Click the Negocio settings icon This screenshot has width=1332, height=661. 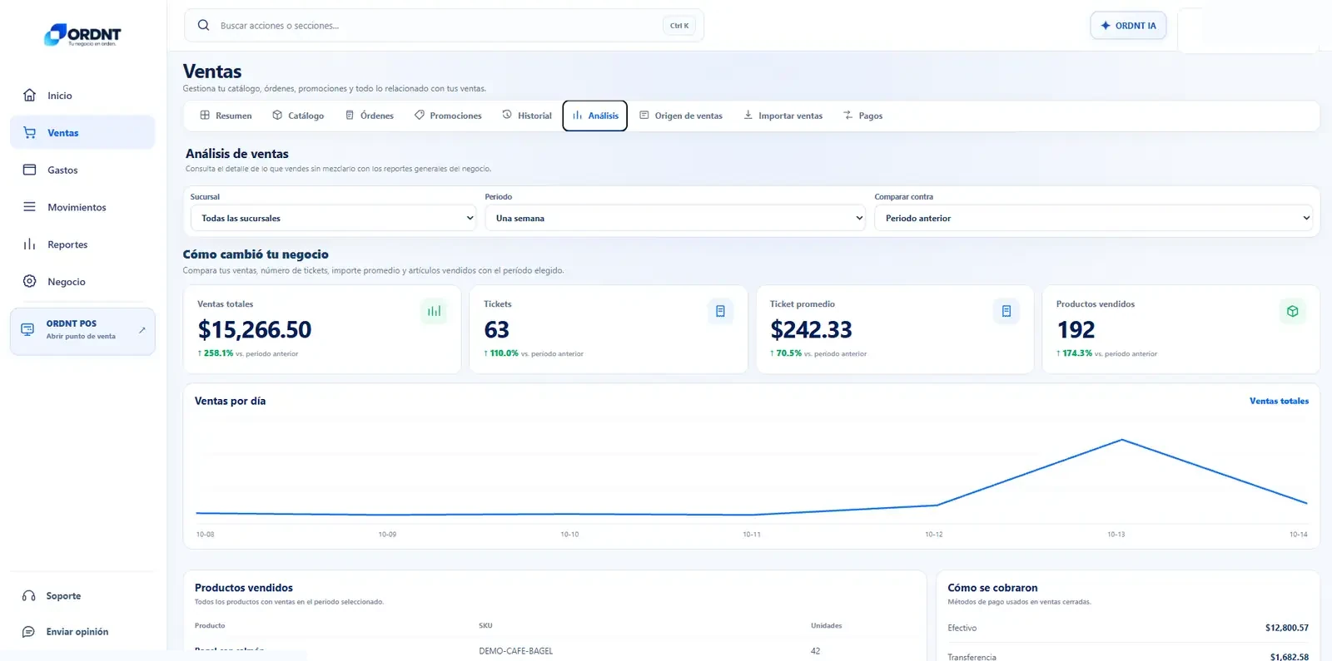point(29,281)
